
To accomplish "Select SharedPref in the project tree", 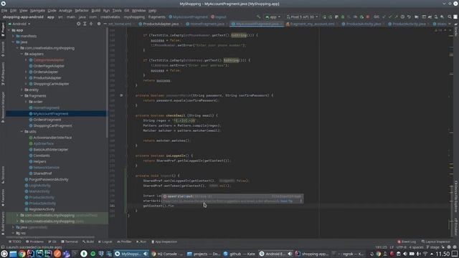I will 42,173.
